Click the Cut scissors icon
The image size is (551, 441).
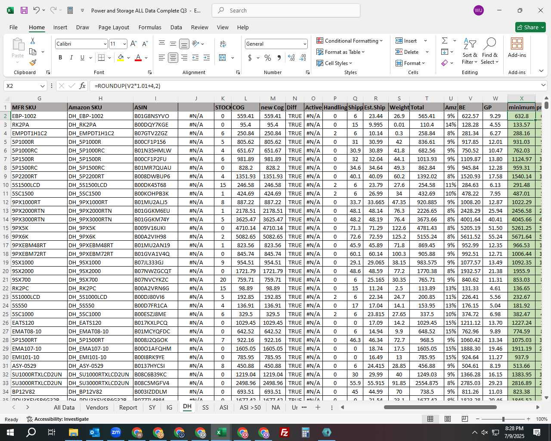tap(33, 40)
